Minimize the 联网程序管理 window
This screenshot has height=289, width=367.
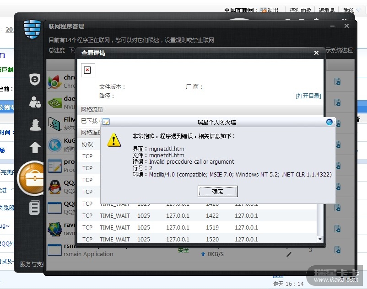[x=332, y=26]
